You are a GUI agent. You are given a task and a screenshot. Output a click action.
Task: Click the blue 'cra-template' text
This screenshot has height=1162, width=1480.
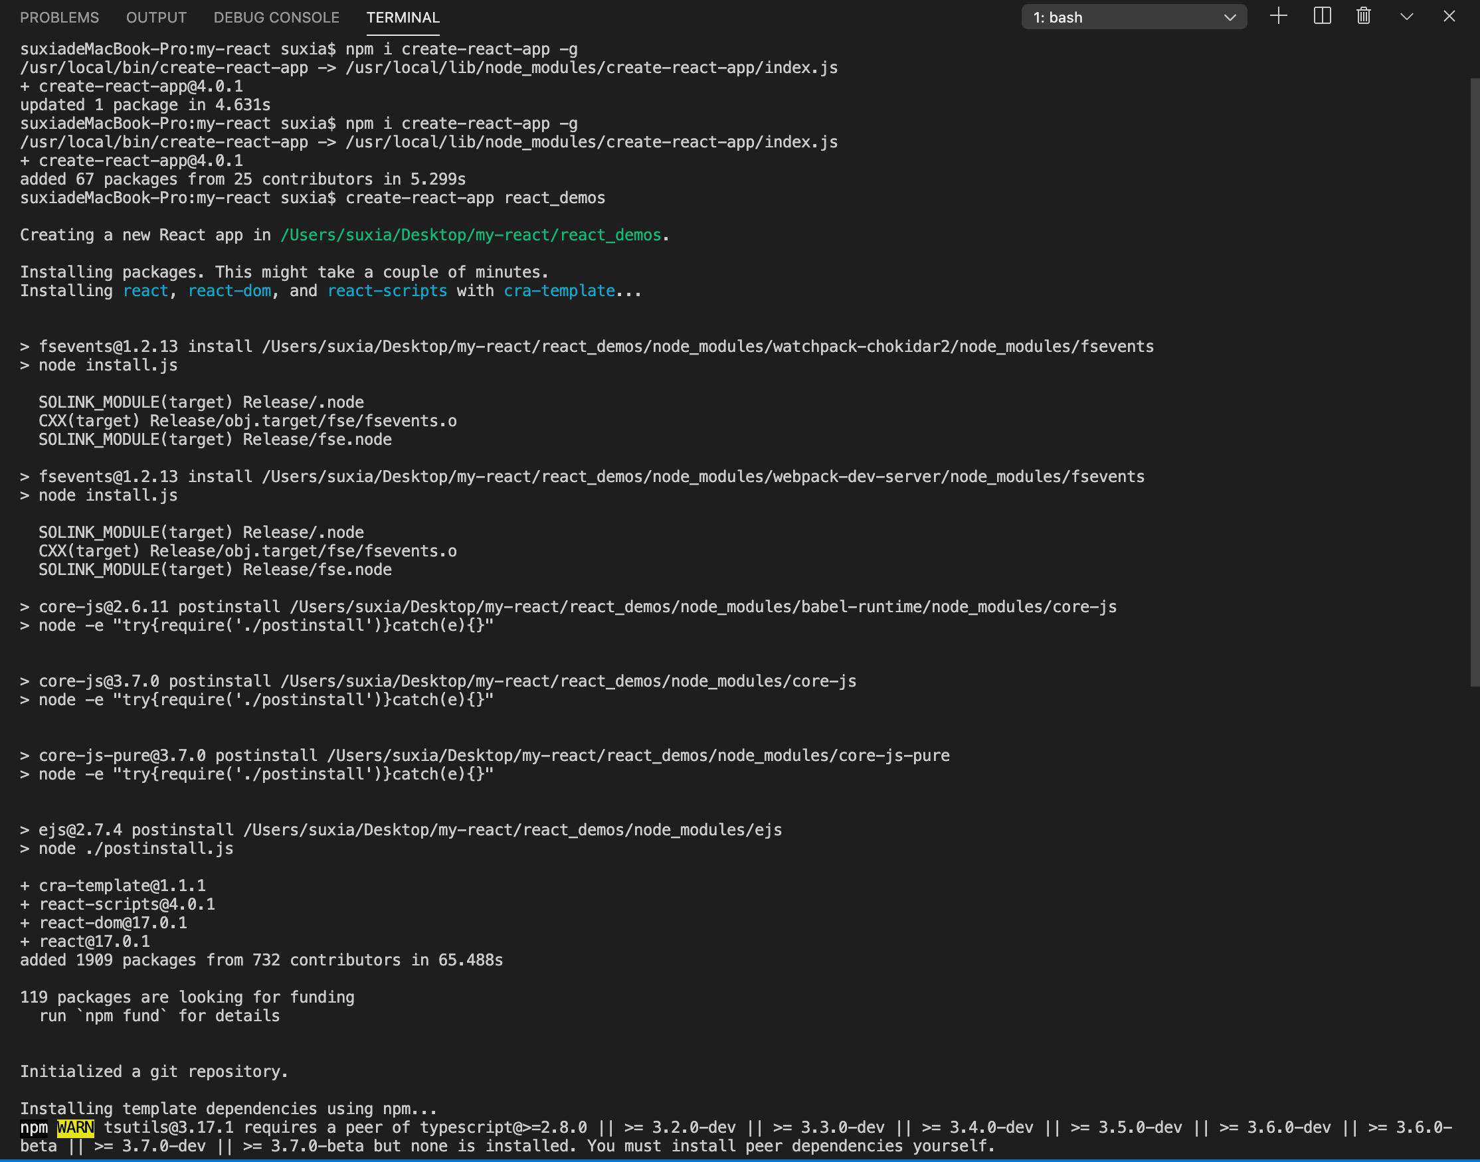(559, 291)
